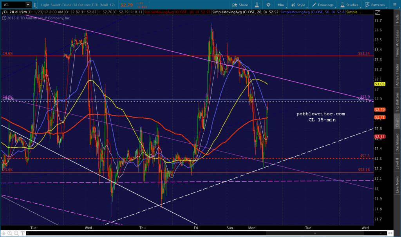Open the Style dropdown menu
This screenshot has width=401, height=237.
[298, 5]
